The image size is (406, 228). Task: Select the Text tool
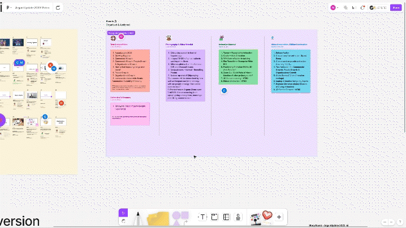click(202, 217)
